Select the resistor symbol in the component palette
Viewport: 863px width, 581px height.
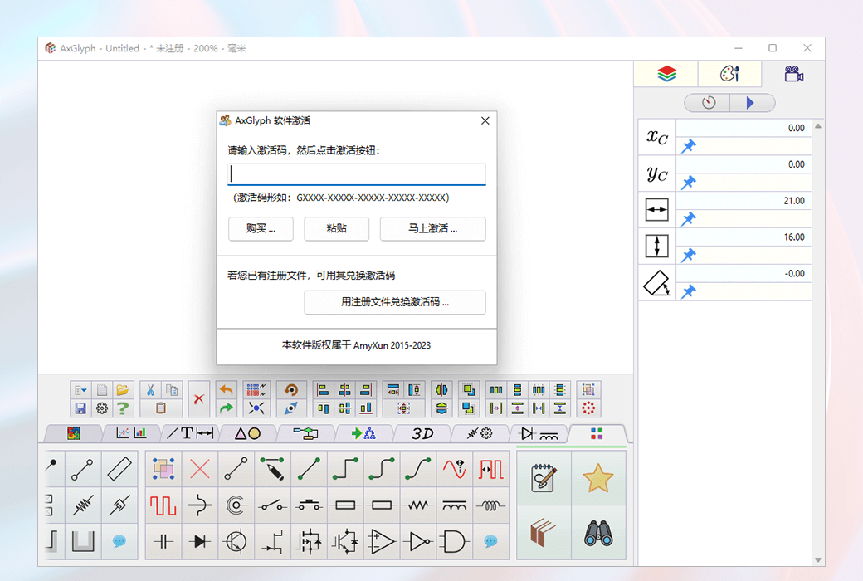[417, 505]
